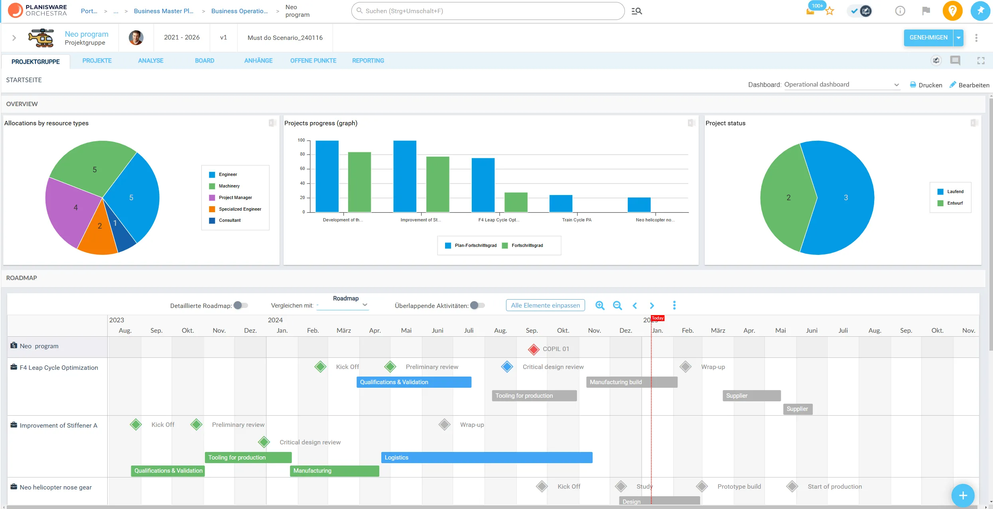This screenshot has width=993, height=509.
Task: Zoom out the roadmap timeline
Action: tap(617, 305)
